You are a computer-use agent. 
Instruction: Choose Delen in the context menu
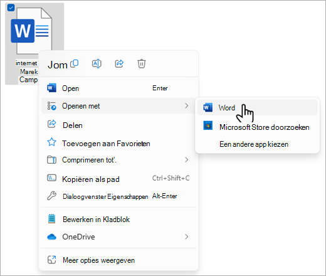pos(118,125)
